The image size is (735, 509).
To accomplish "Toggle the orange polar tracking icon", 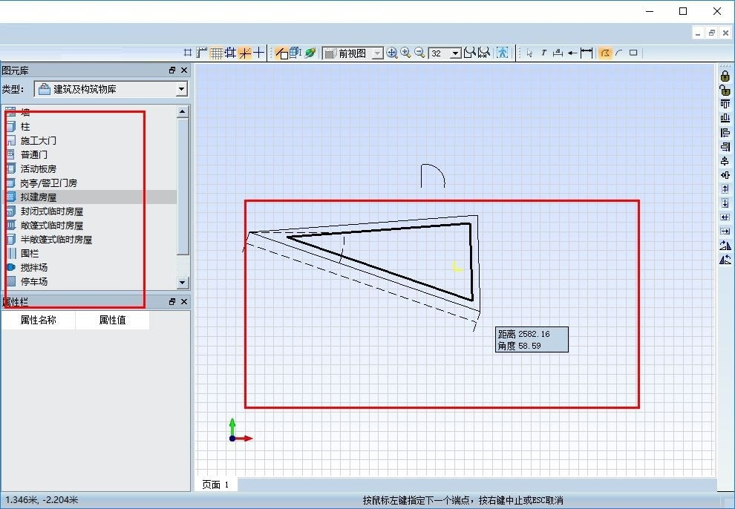I will pyautogui.click(x=245, y=53).
